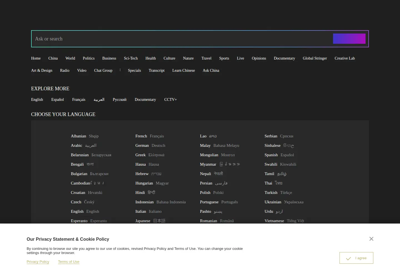Open the Video menu item

tap(82, 70)
